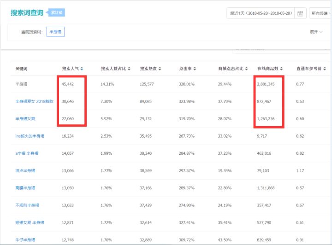Sort by 点击率 column arrow
Viewport: 332px width, 245px height.
[x=195, y=69]
